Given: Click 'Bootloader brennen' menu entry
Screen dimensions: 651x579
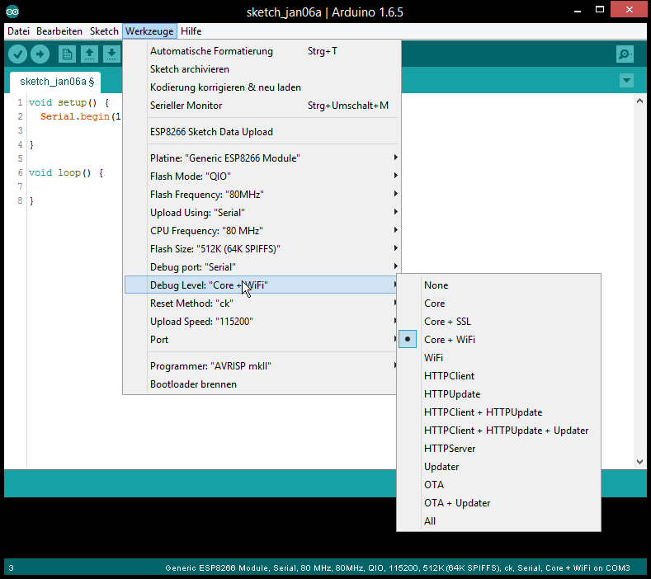Looking at the screenshot, I should [x=193, y=384].
